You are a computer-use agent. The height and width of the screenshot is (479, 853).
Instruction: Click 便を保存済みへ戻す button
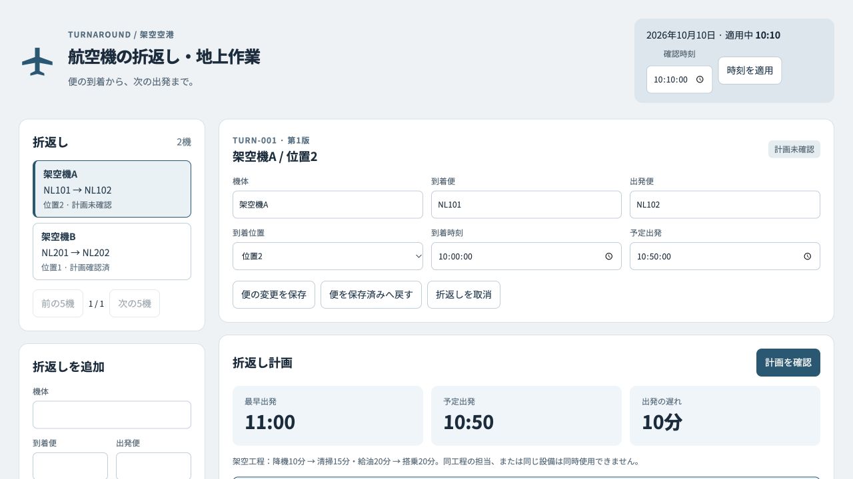371,295
